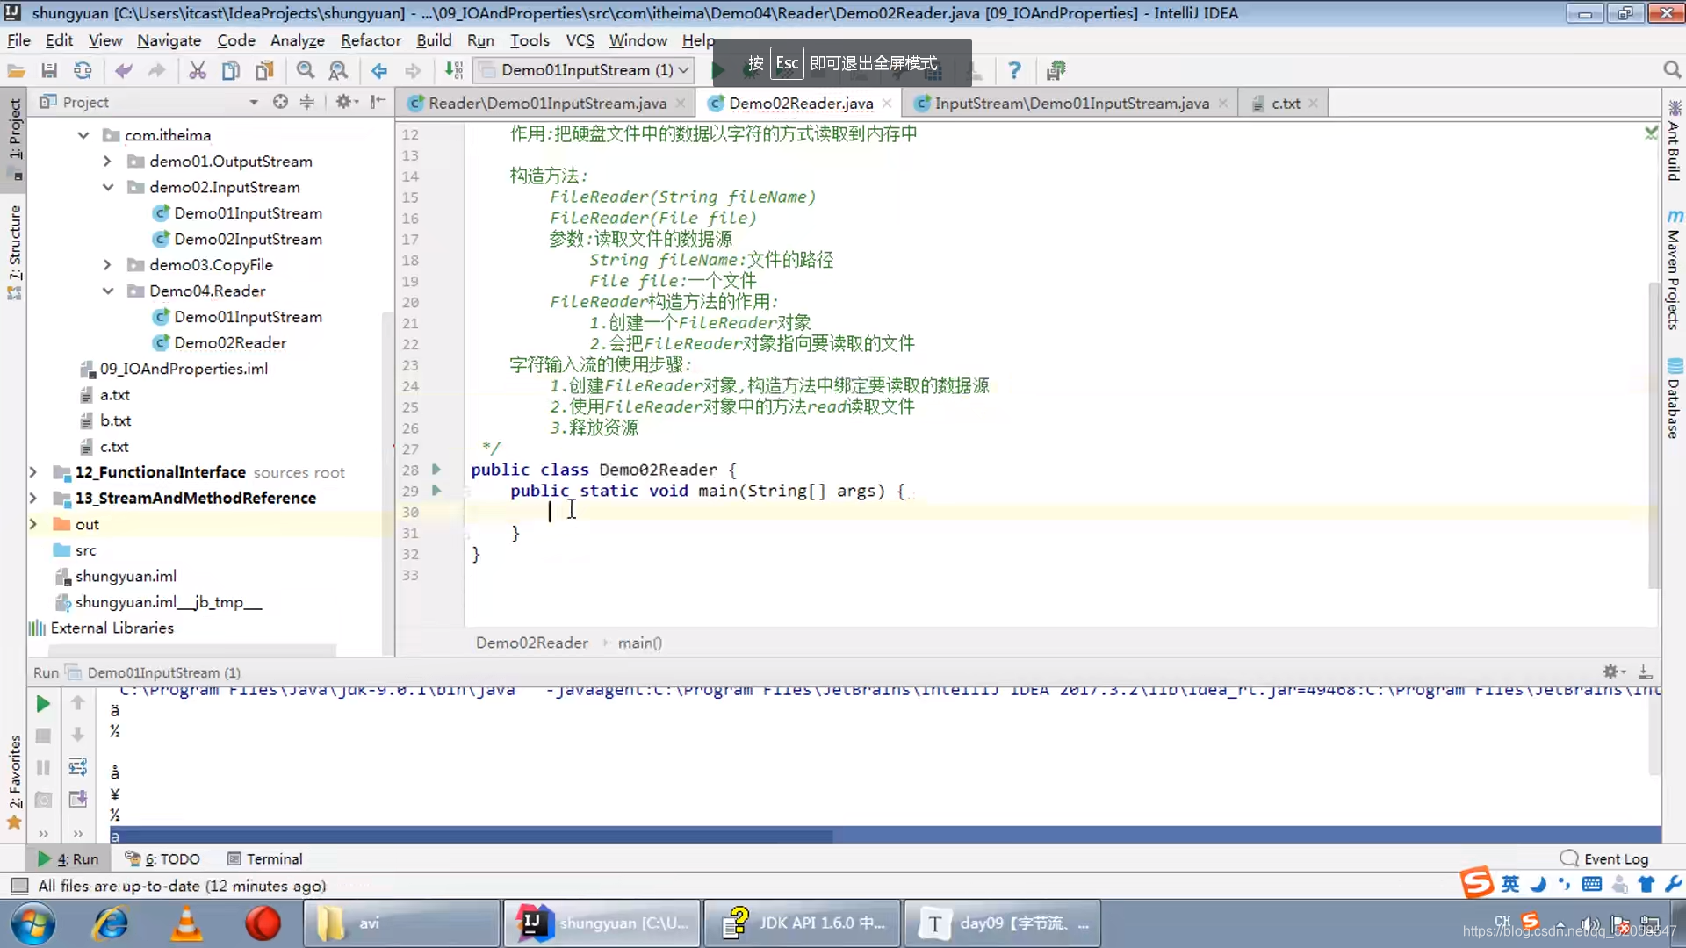Toggle soft-wrap in Run console
The image size is (1686, 948).
tap(77, 767)
